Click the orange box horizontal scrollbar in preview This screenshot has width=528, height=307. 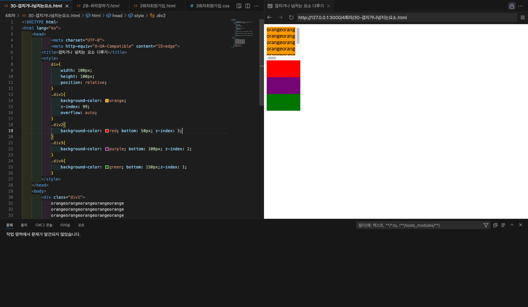click(272, 58)
